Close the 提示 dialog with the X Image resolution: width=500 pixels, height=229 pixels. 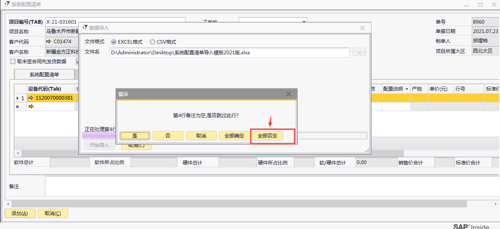click(x=289, y=94)
